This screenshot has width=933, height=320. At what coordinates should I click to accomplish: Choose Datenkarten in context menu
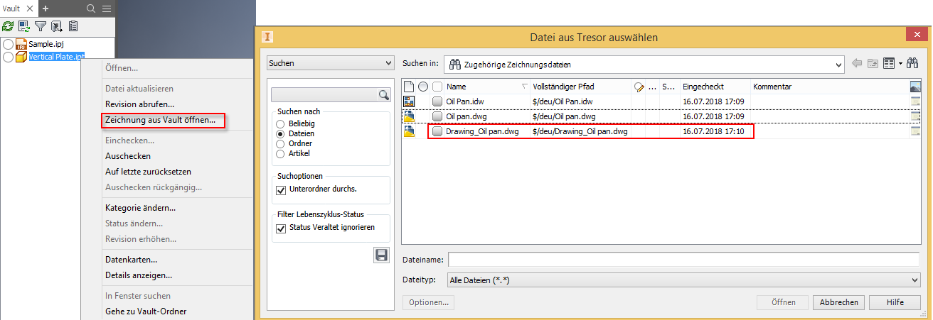(x=131, y=260)
